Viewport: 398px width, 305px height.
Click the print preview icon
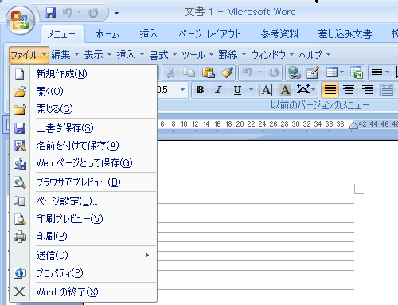click(20, 219)
